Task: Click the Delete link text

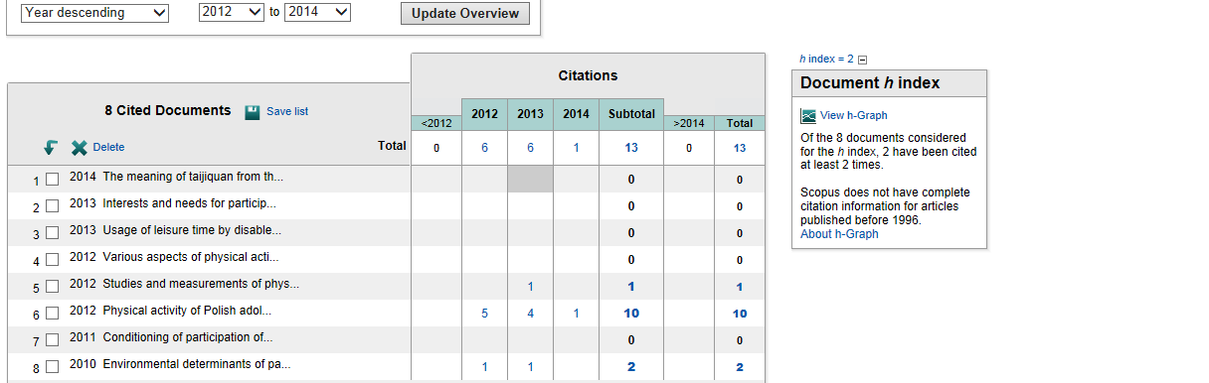Action: (108, 147)
